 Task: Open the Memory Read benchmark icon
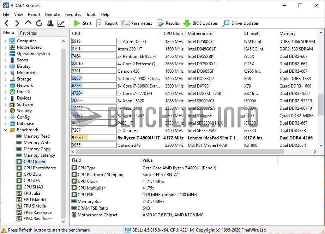pos(19,136)
